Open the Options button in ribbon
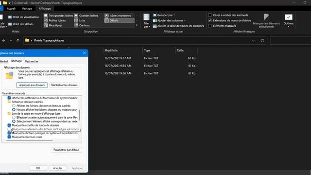 288,20
